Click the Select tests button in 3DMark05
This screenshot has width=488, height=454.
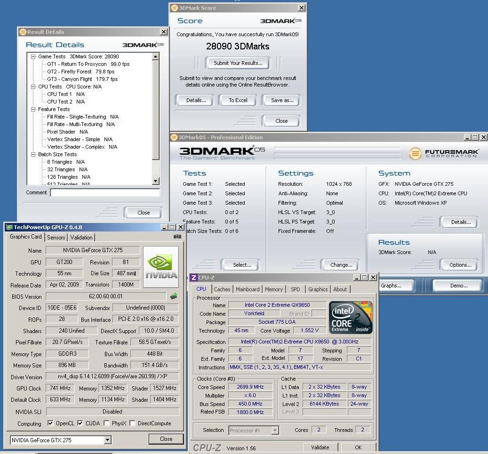pyautogui.click(x=240, y=265)
